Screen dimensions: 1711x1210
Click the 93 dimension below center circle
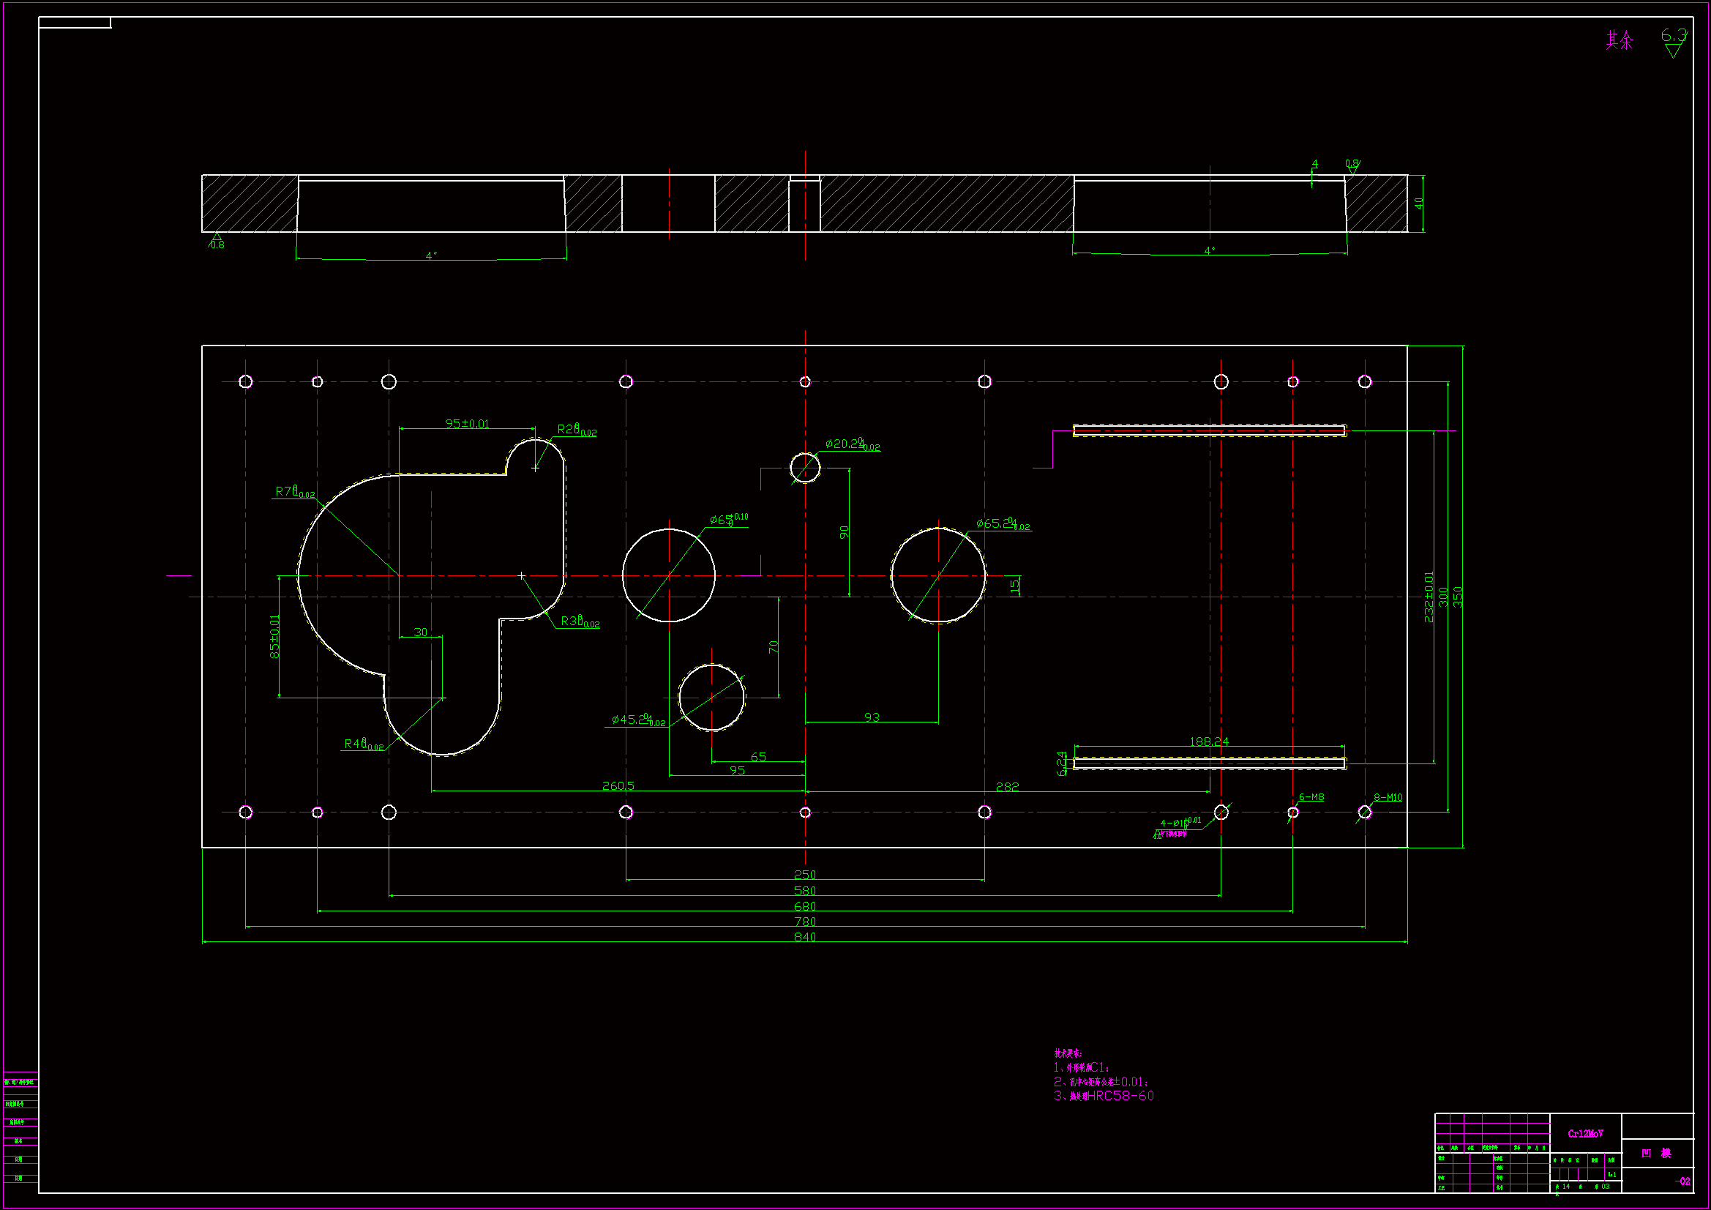pos(871,717)
